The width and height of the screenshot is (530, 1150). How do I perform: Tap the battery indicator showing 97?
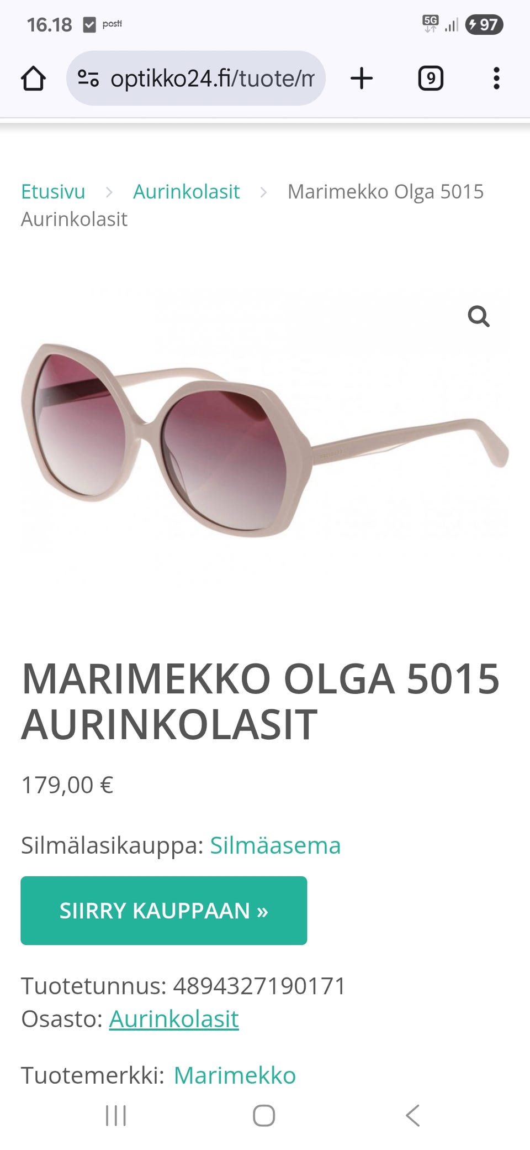[484, 24]
